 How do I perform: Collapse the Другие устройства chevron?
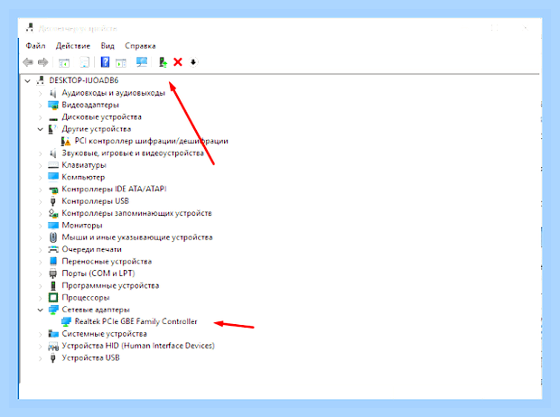click(40, 129)
